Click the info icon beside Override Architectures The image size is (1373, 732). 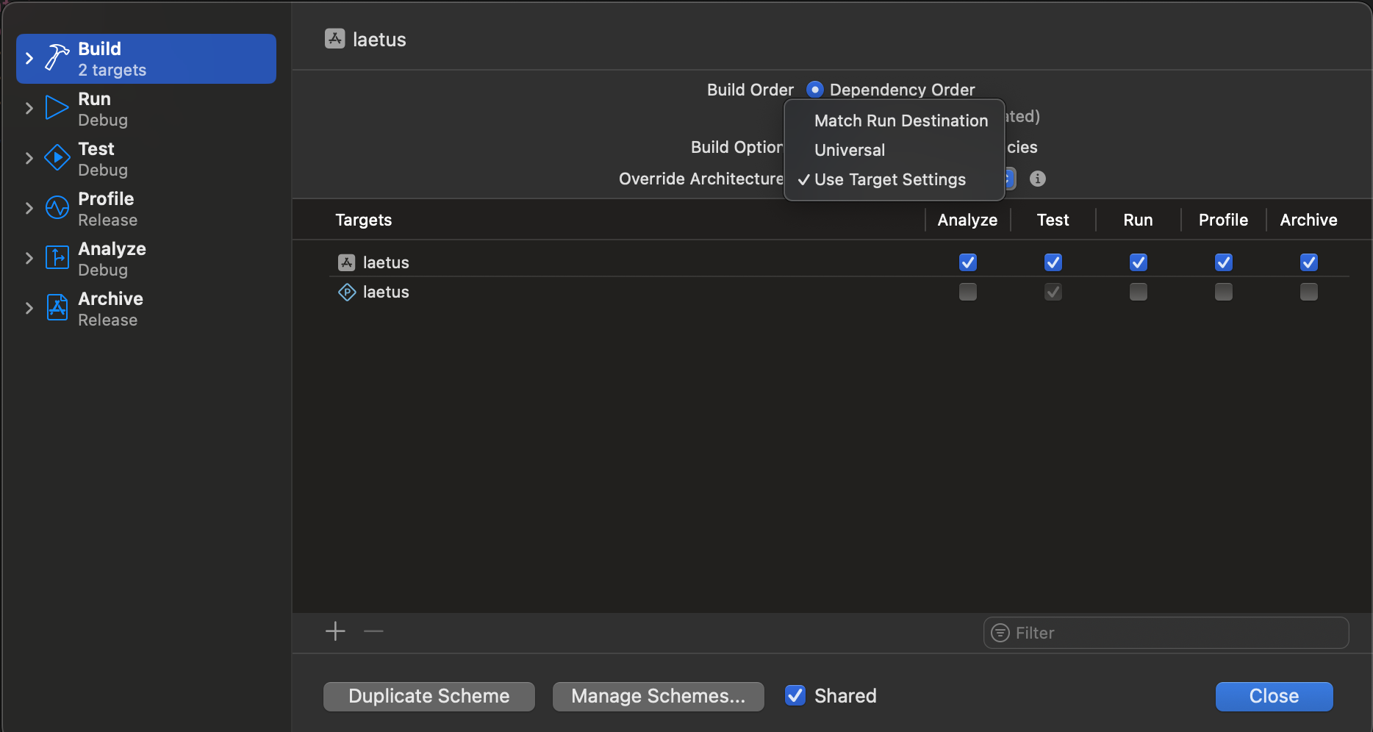1038,179
